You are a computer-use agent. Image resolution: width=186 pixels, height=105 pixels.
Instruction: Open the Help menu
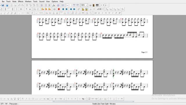(x=61, y=1)
